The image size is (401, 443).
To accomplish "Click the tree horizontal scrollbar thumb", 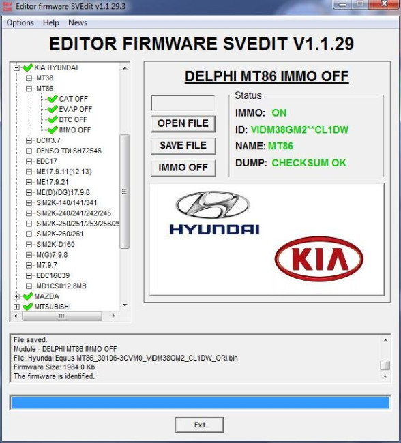I will click(62, 316).
